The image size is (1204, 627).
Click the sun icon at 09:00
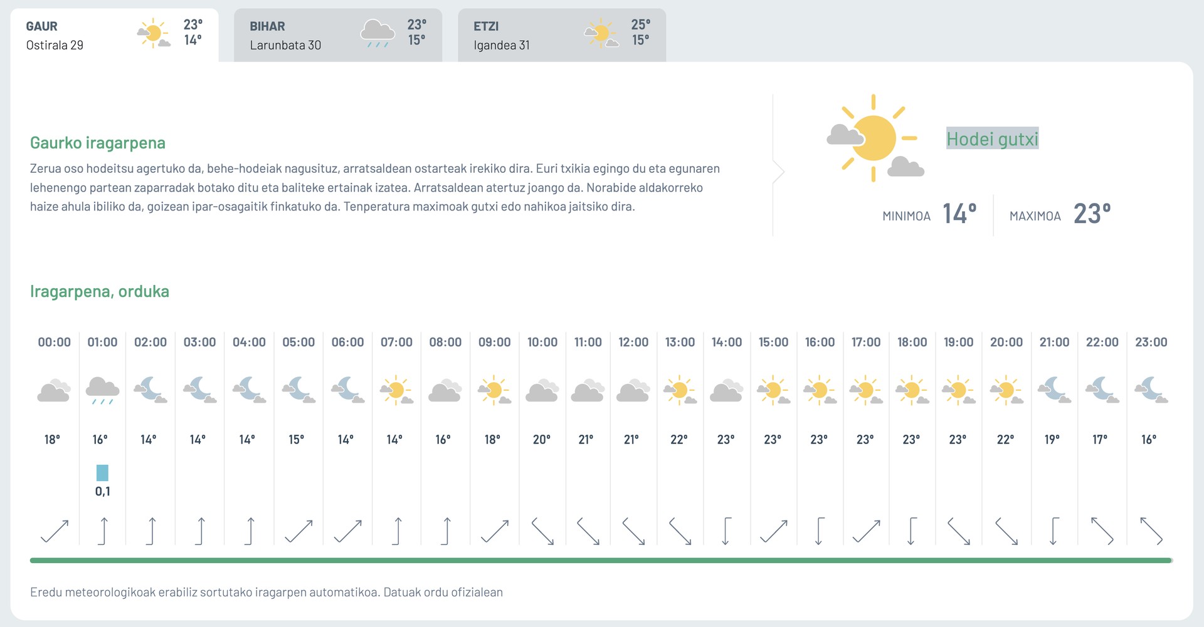tap(495, 390)
